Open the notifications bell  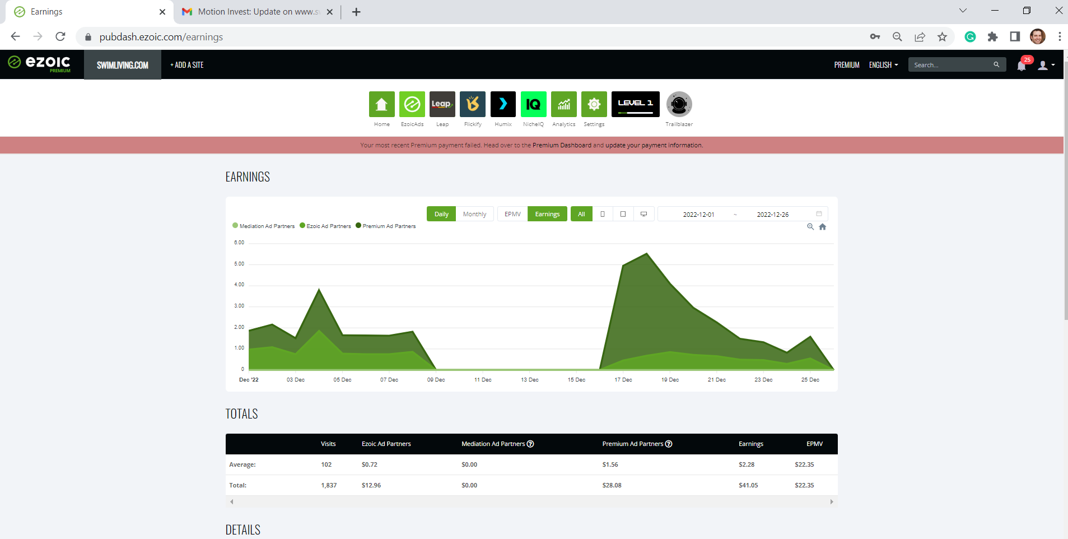point(1022,66)
